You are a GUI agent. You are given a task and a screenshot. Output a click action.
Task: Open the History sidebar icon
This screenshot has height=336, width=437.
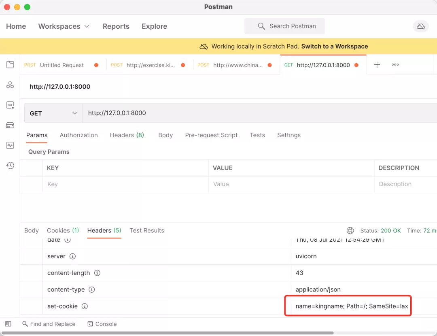click(10, 165)
